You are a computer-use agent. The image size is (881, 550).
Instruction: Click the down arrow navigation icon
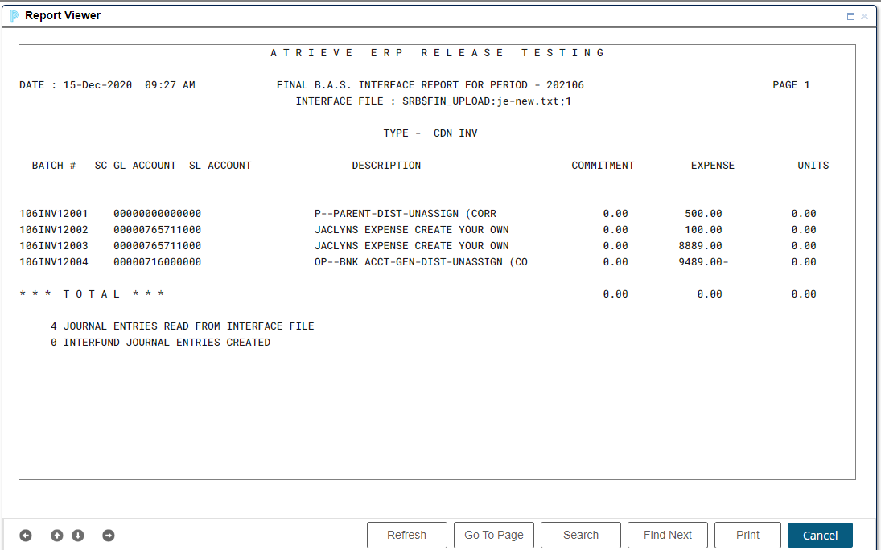point(78,536)
